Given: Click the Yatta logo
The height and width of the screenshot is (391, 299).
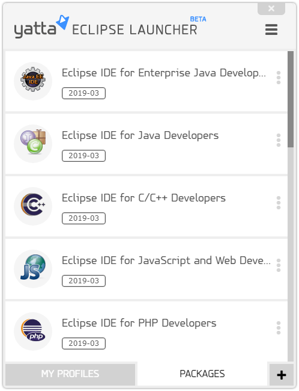Looking at the screenshot, I should [x=41, y=26].
